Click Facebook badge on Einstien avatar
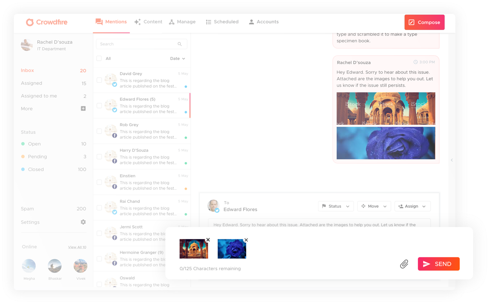Screen dimensions: 490x304 [x=115, y=187]
